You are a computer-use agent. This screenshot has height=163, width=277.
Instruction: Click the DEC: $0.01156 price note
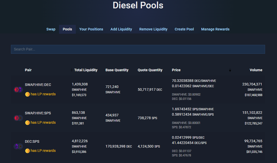(182, 99)
